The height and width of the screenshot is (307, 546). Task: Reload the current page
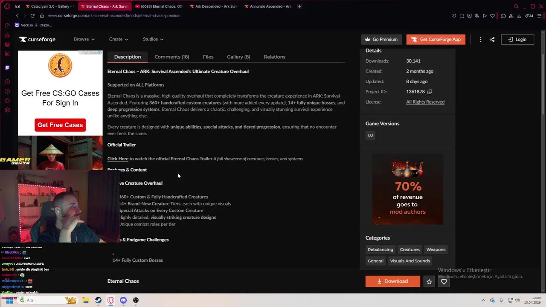click(x=32, y=16)
